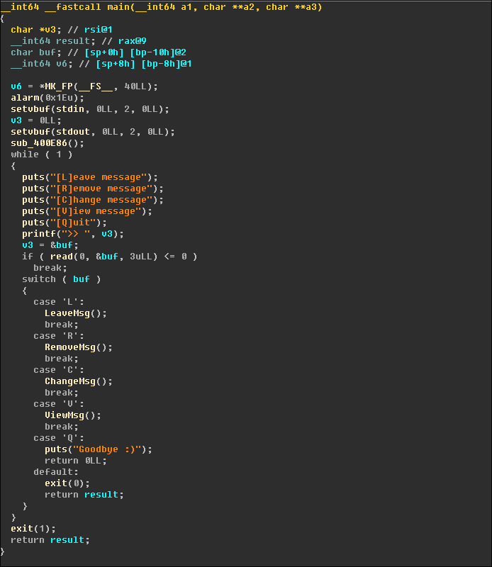Click 'return result;' just below exit(1)

50,540
